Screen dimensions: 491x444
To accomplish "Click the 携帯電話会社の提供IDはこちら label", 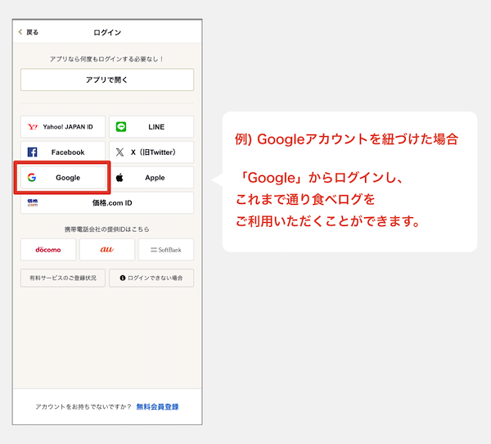I will click(x=107, y=229).
